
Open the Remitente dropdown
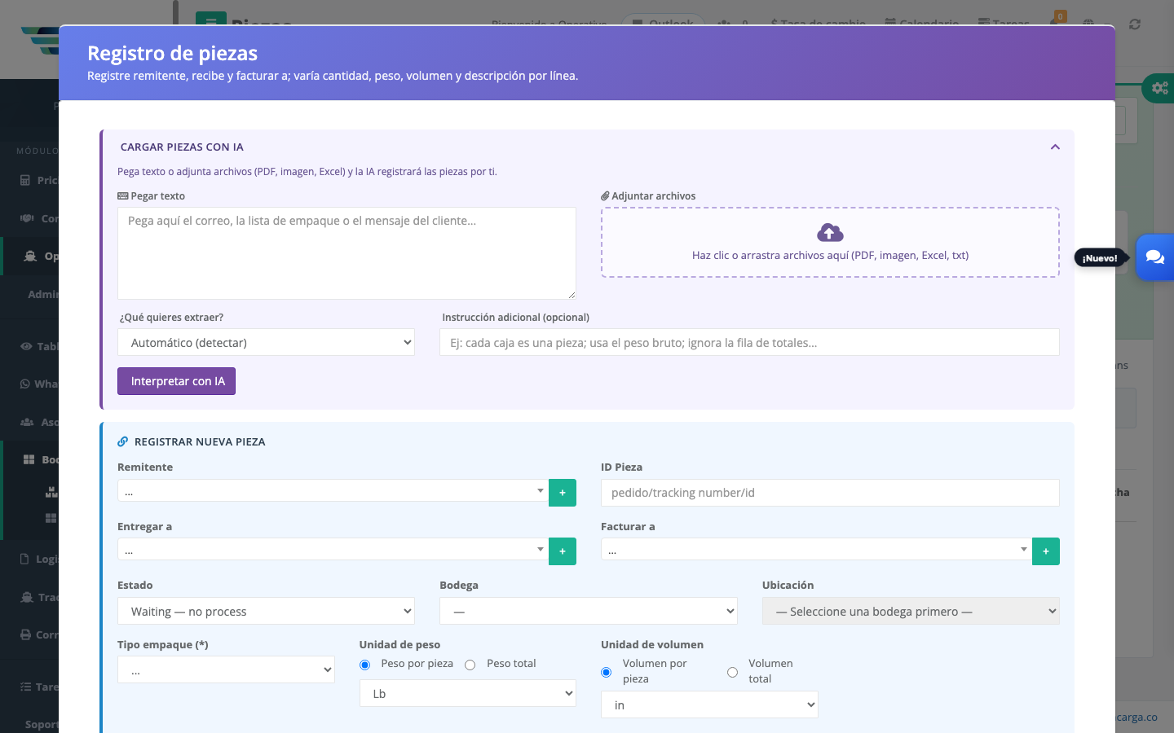coord(333,490)
